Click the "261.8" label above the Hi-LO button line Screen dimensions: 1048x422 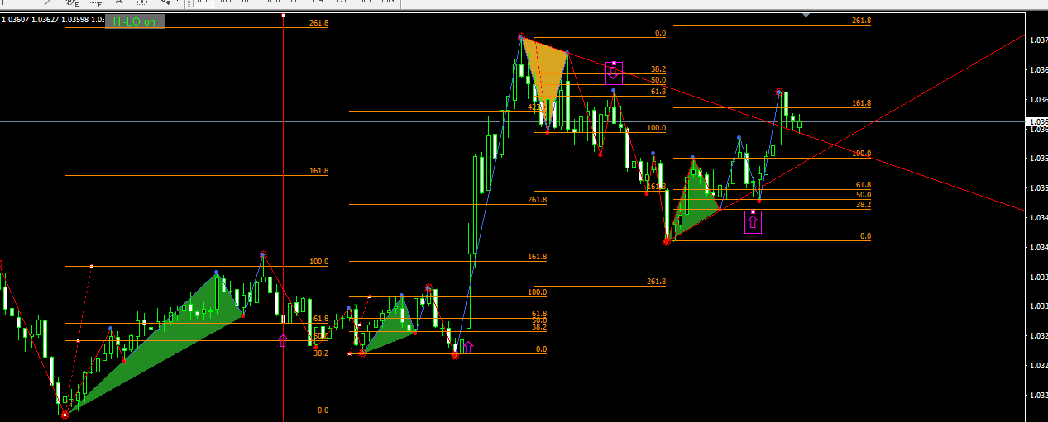[319, 23]
